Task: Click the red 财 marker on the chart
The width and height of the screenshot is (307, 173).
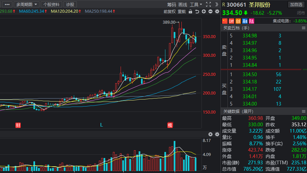Action: 18,125
